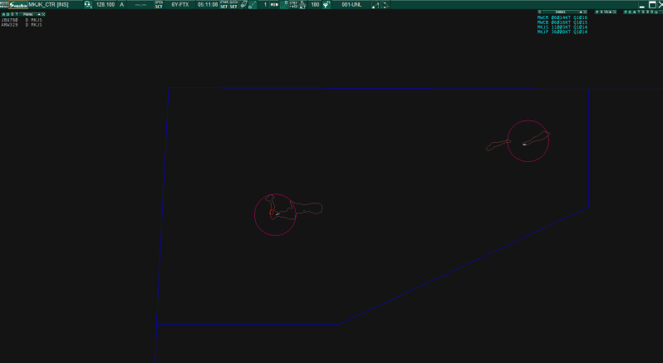This screenshot has width=663, height=363.
Task: Toggle the A column in planes list header
Action: tap(4, 14)
